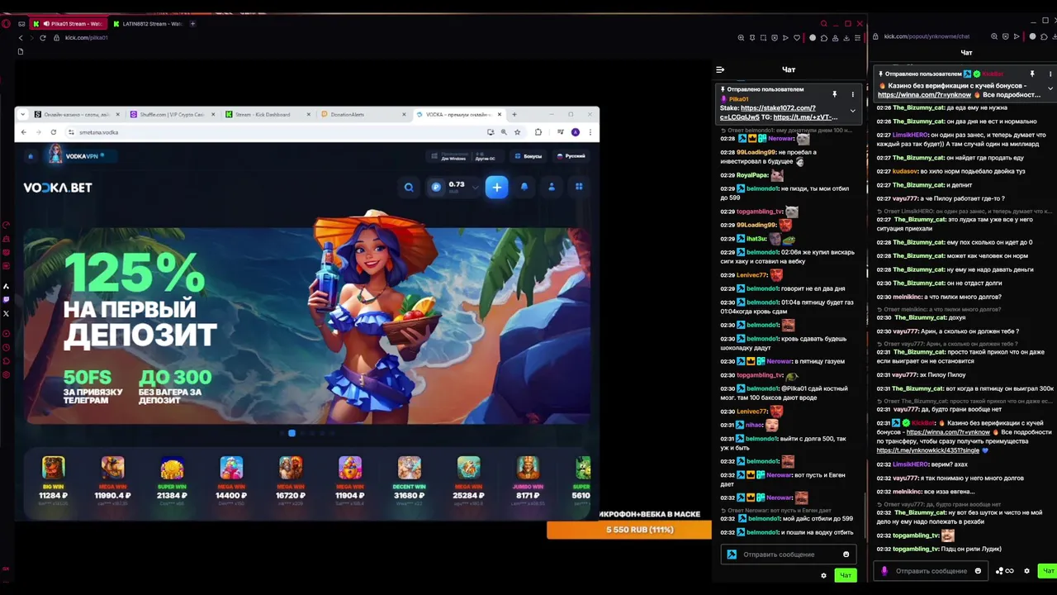The width and height of the screenshot is (1057, 595).
Task: Bookmark the page with the star icon
Action: click(x=517, y=132)
